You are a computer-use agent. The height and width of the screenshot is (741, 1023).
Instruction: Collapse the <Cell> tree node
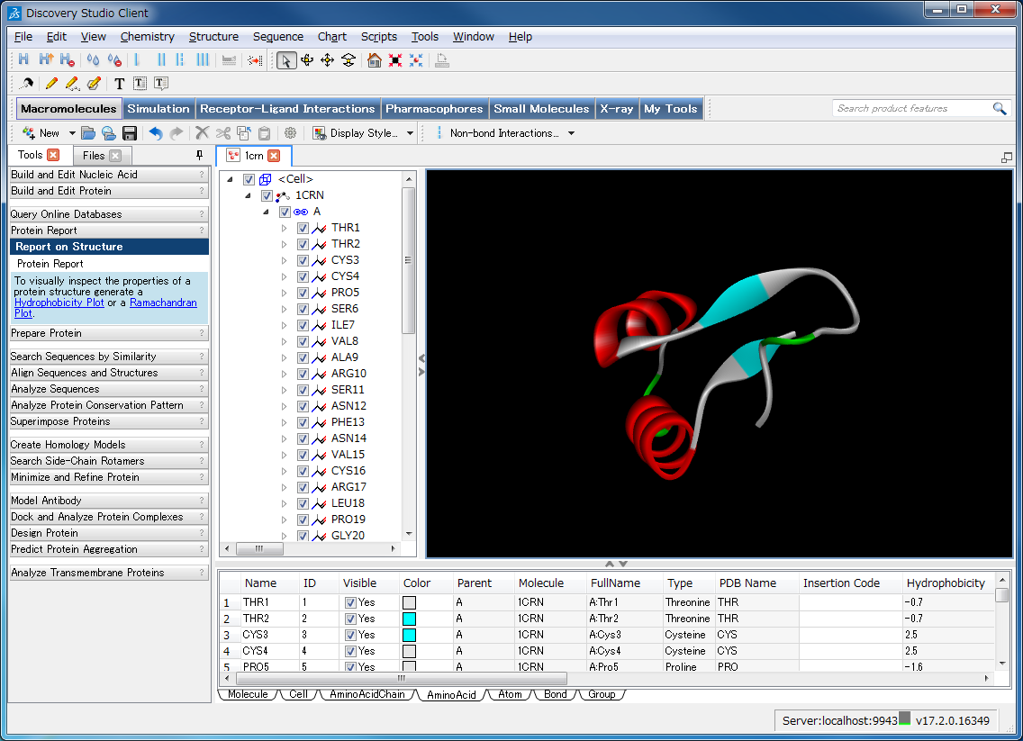tap(230, 179)
